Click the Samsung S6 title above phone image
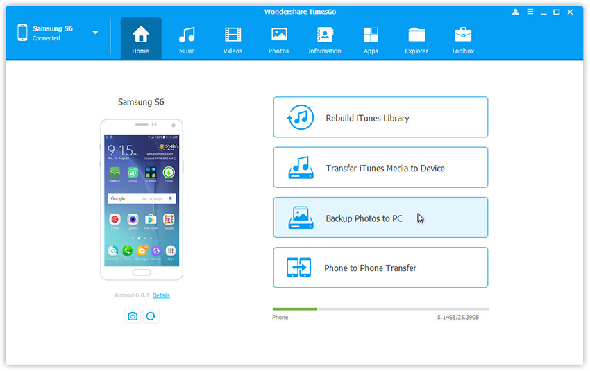 (141, 102)
